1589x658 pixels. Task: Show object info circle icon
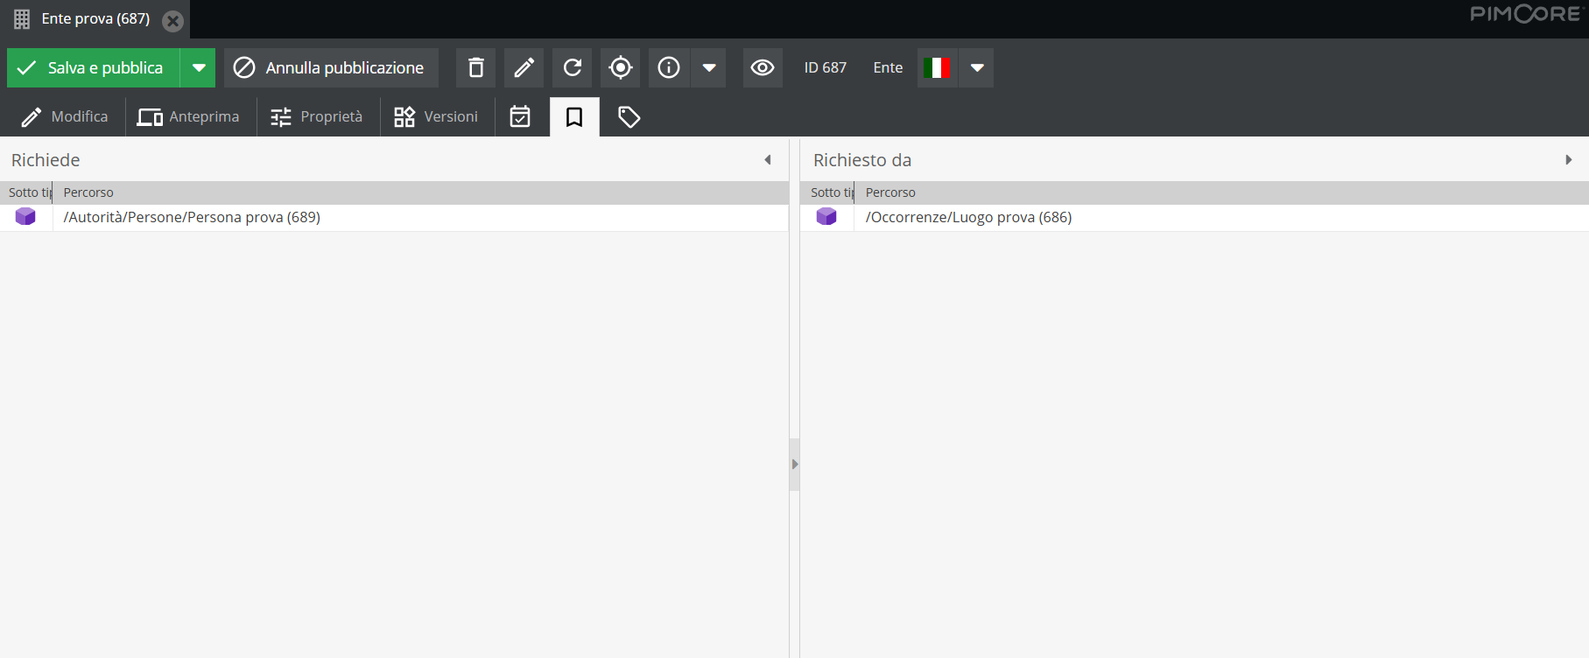point(669,67)
